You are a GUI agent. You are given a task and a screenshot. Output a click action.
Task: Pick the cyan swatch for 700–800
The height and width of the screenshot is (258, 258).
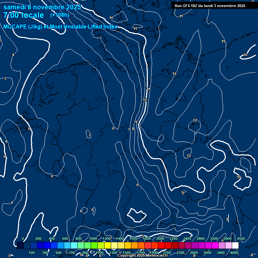coord(74,245)
